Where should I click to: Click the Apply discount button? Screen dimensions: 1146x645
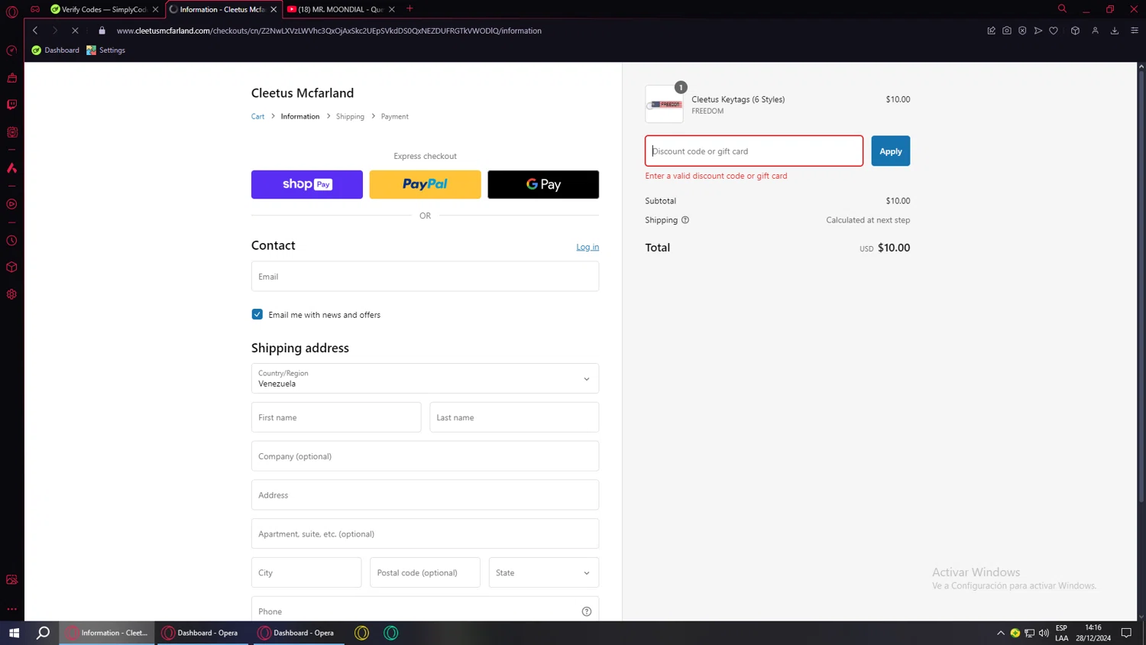(x=890, y=151)
